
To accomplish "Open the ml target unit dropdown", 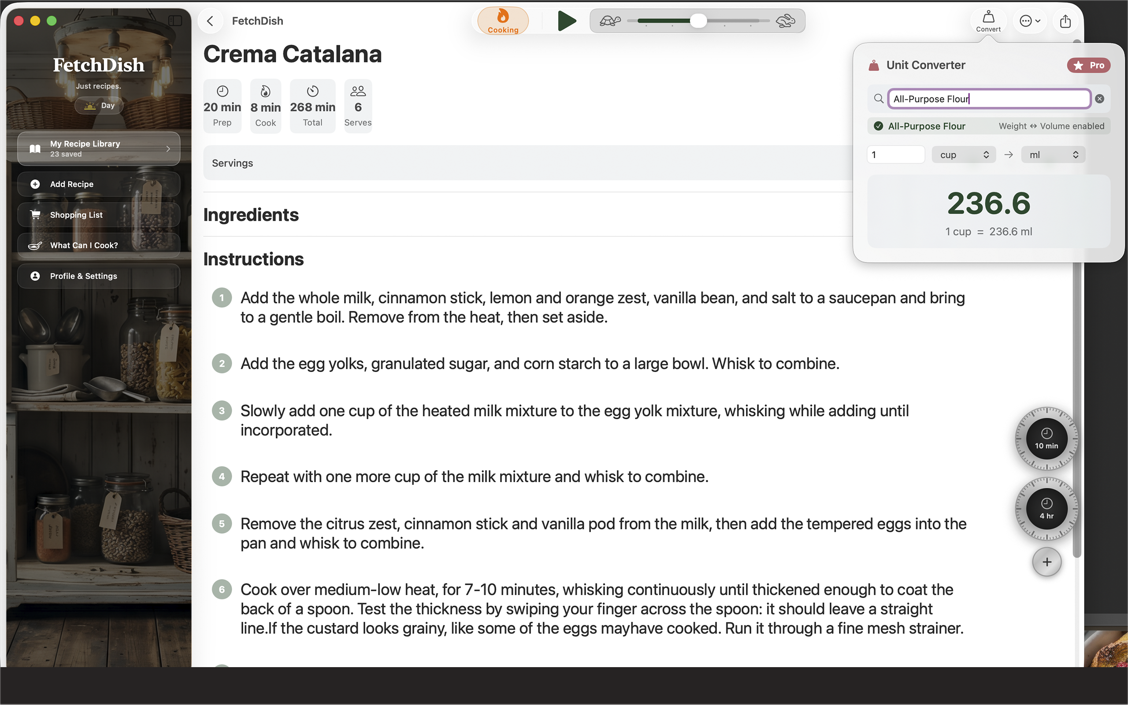I will [x=1053, y=155].
